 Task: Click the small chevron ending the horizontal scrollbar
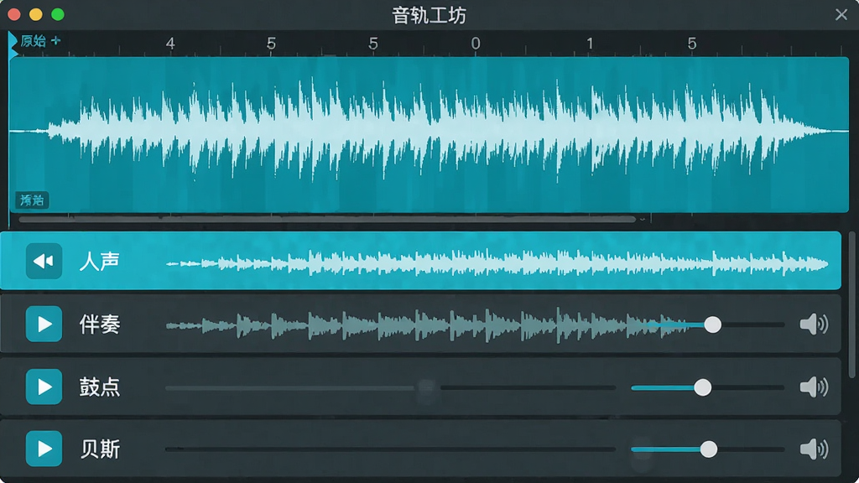pos(643,220)
